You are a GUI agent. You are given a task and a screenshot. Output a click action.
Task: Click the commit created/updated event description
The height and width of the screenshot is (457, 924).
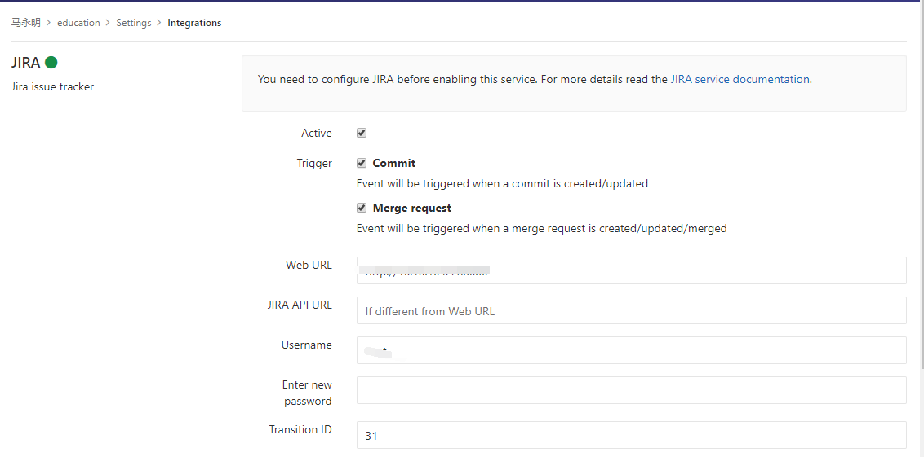[502, 183]
